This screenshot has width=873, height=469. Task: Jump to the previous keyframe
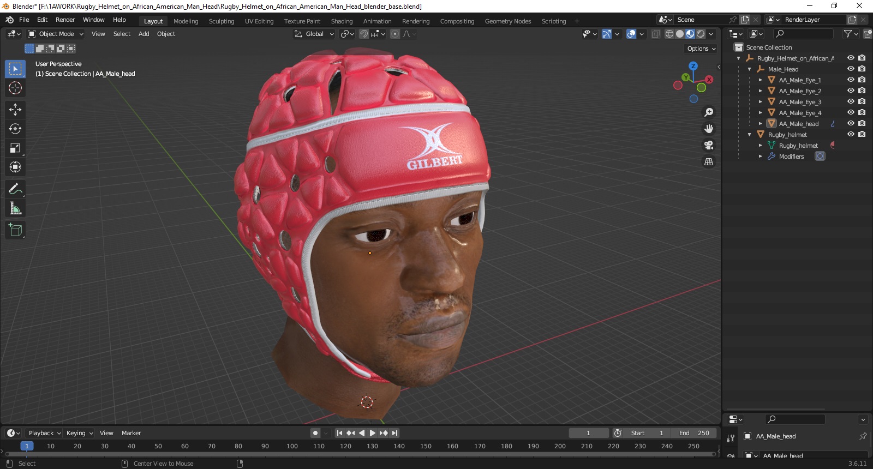point(350,433)
